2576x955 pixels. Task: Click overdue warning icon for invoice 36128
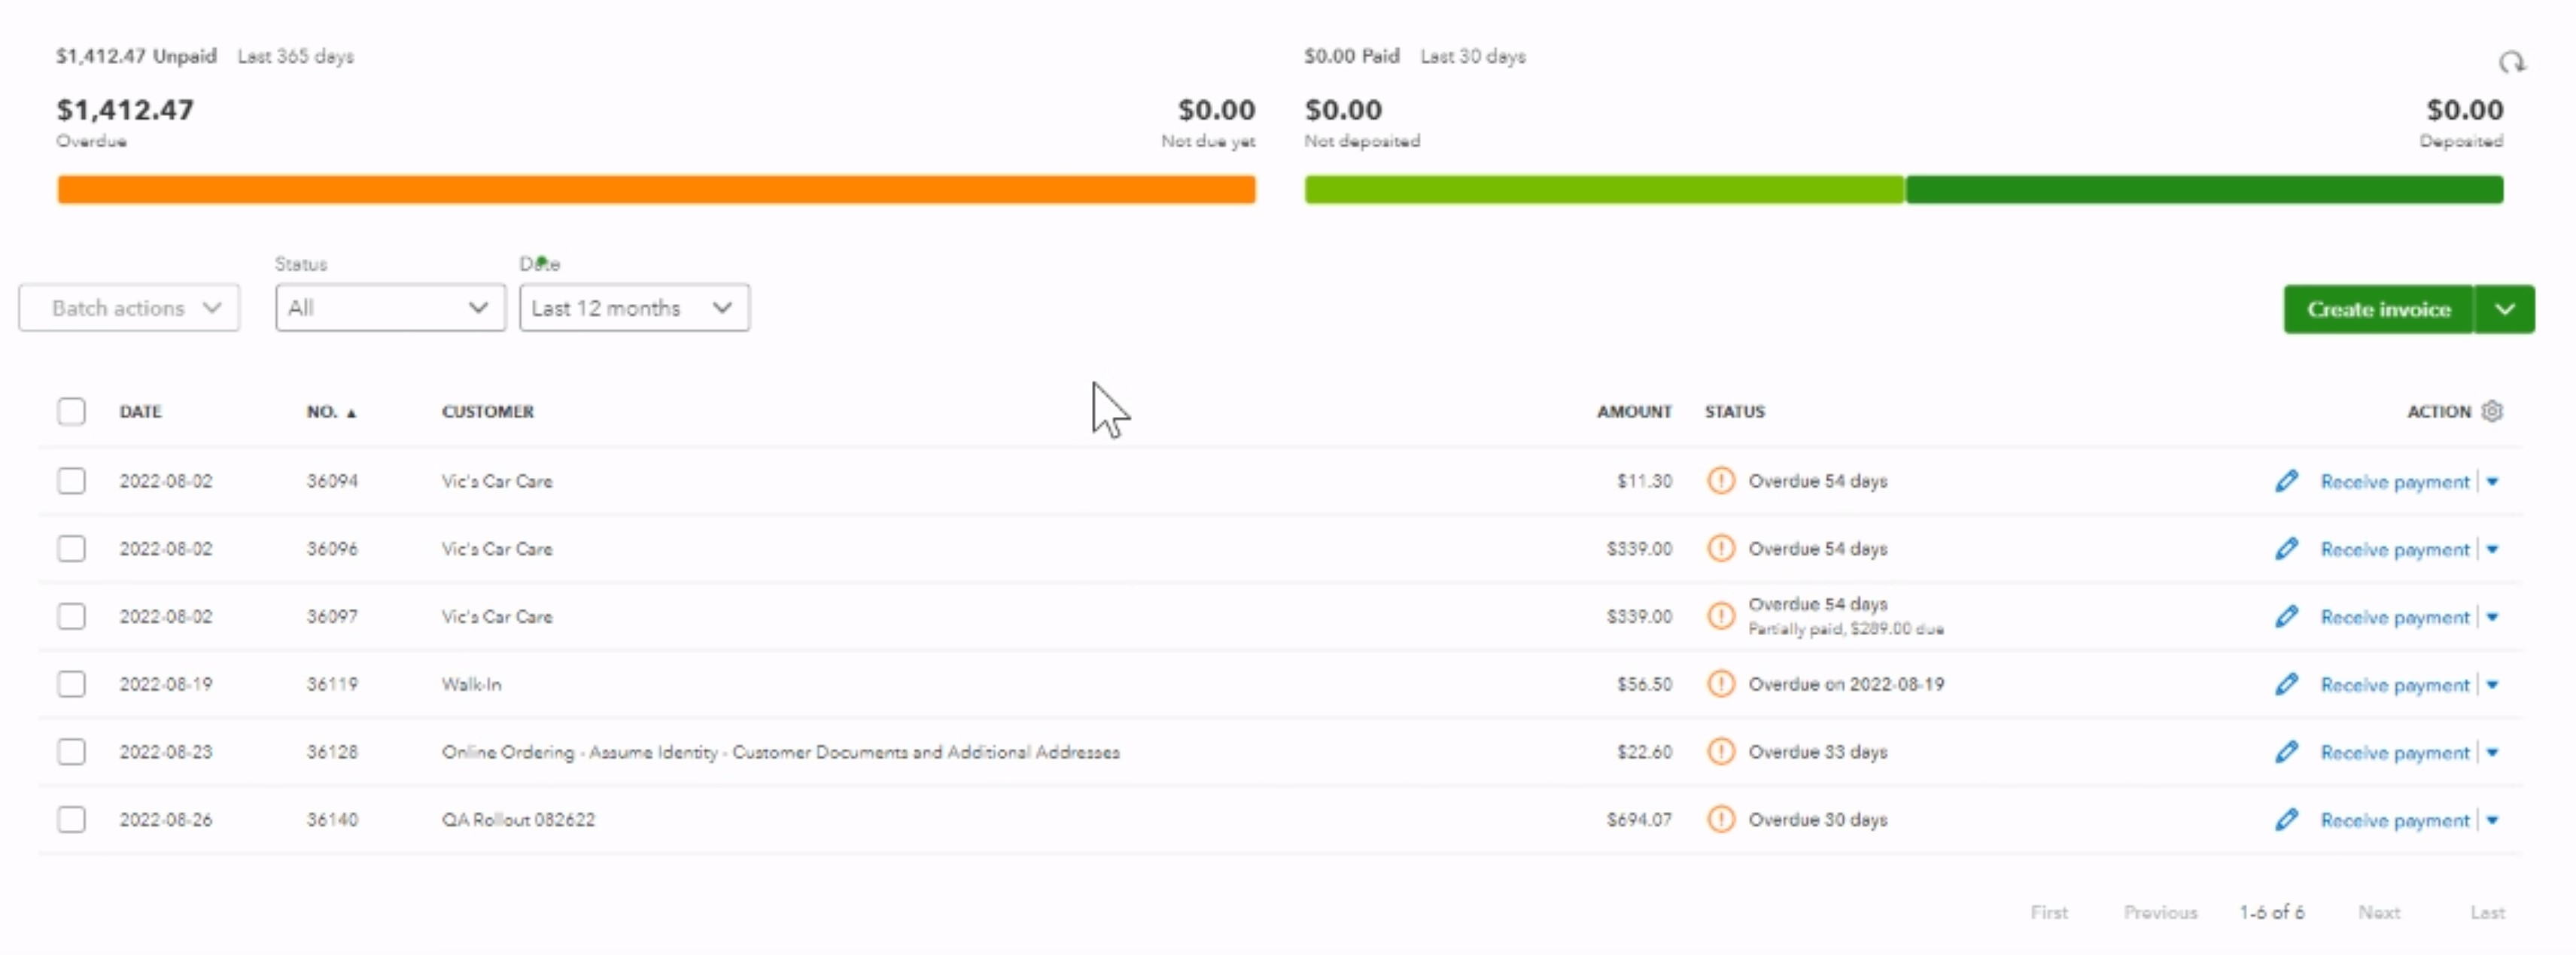(1720, 752)
